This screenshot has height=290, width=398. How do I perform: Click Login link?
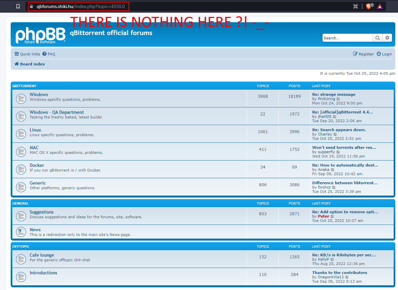click(x=384, y=54)
